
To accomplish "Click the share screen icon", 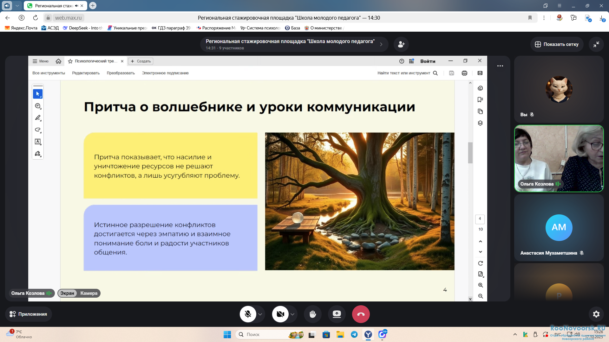I will click(337, 314).
